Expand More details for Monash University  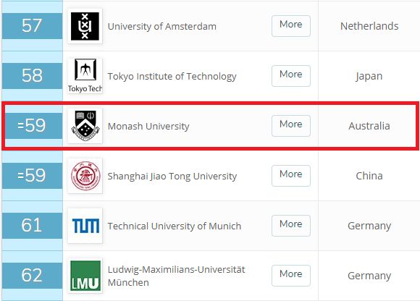pyautogui.click(x=291, y=126)
